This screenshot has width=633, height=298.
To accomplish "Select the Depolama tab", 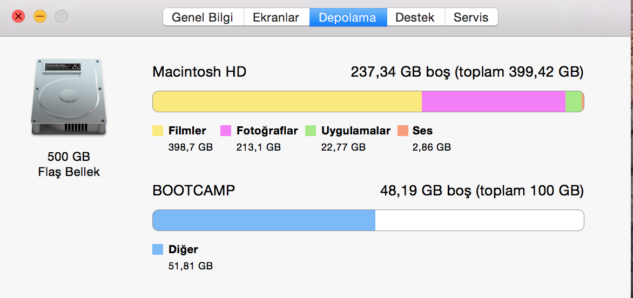I will click(348, 17).
